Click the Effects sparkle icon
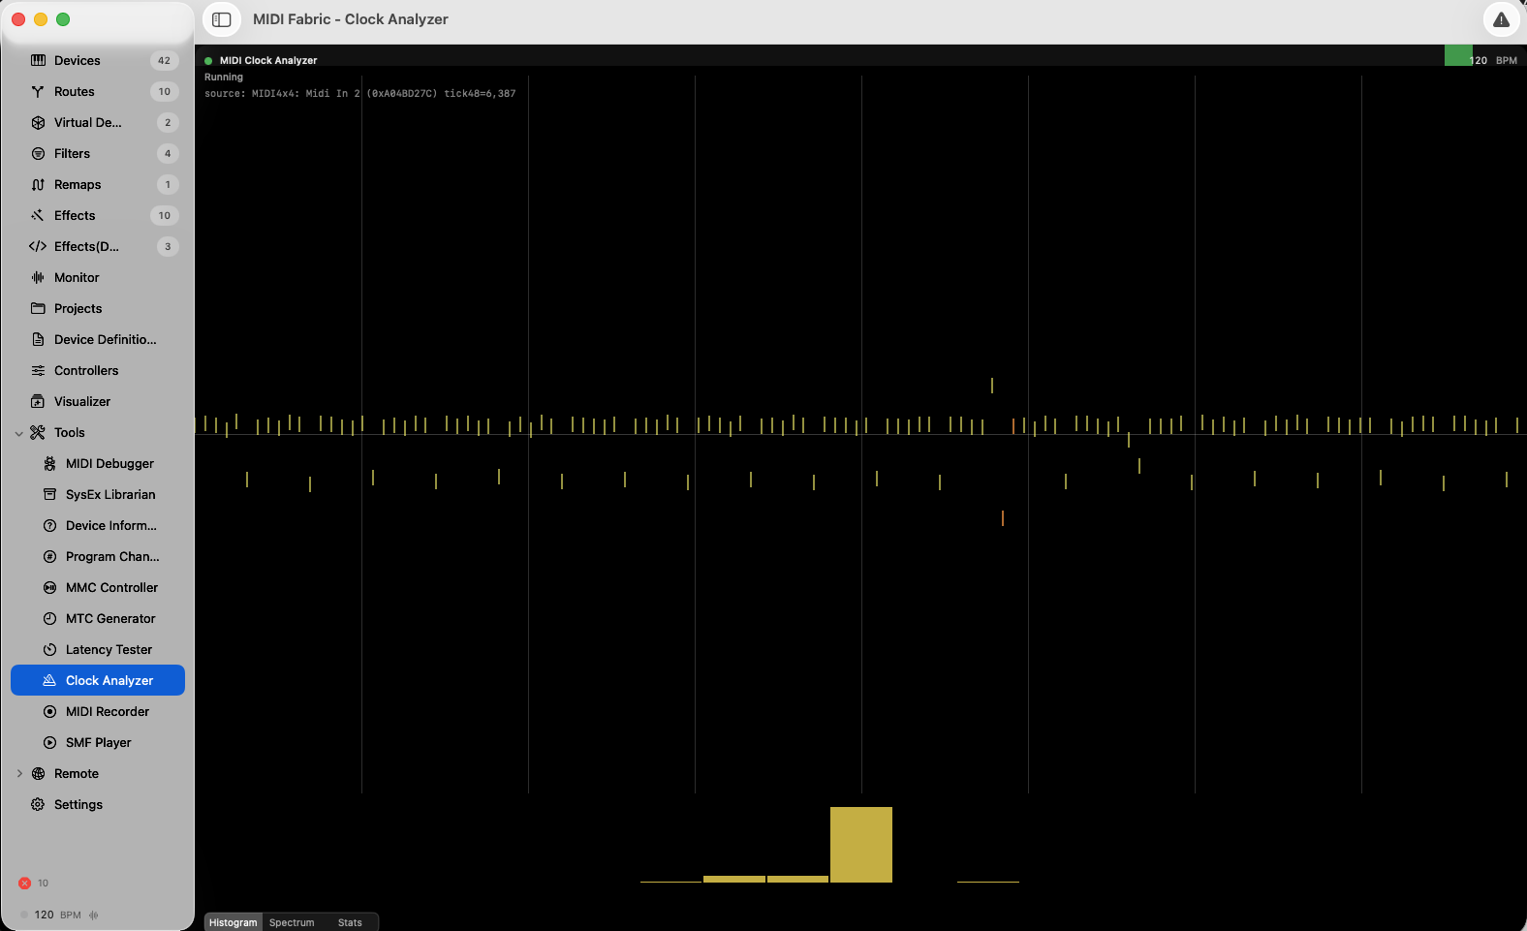 pyautogui.click(x=38, y=215)
